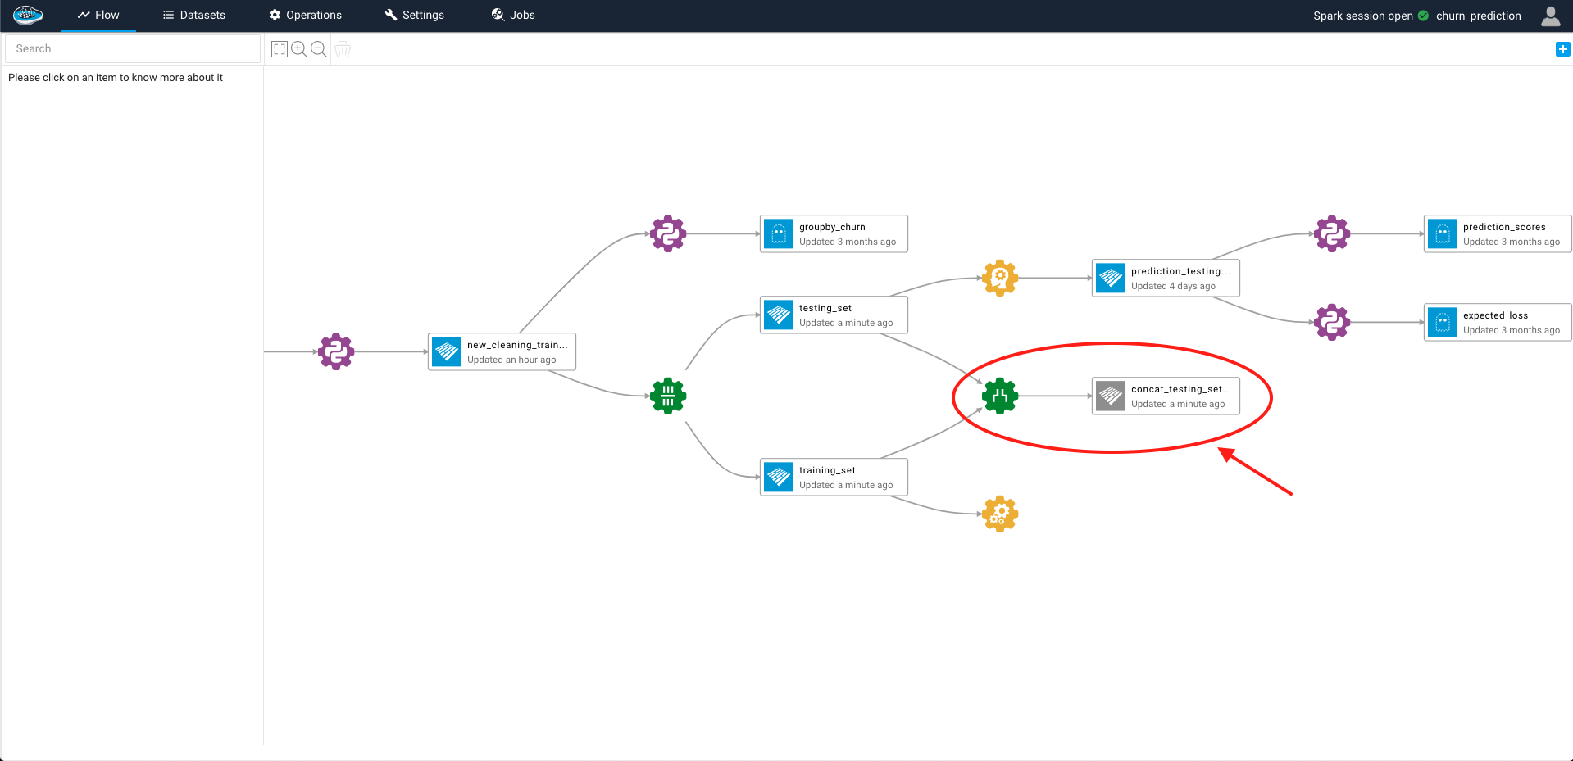Click the fit-to-screen icon in toolbar
Screen dimensions: 1573x761
click(x=280, y=49)
